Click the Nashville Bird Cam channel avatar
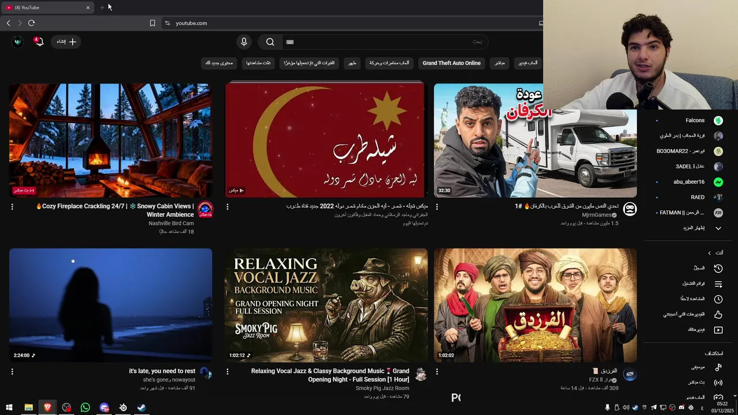The height and width of the screenshot is (415, 738). (205, 209)
